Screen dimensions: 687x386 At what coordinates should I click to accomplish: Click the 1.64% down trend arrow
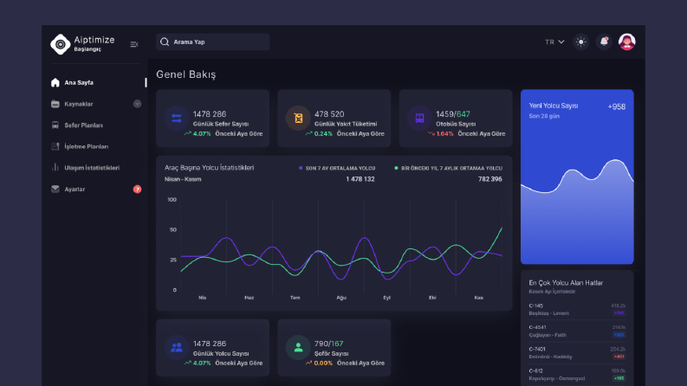click(431, 133)
